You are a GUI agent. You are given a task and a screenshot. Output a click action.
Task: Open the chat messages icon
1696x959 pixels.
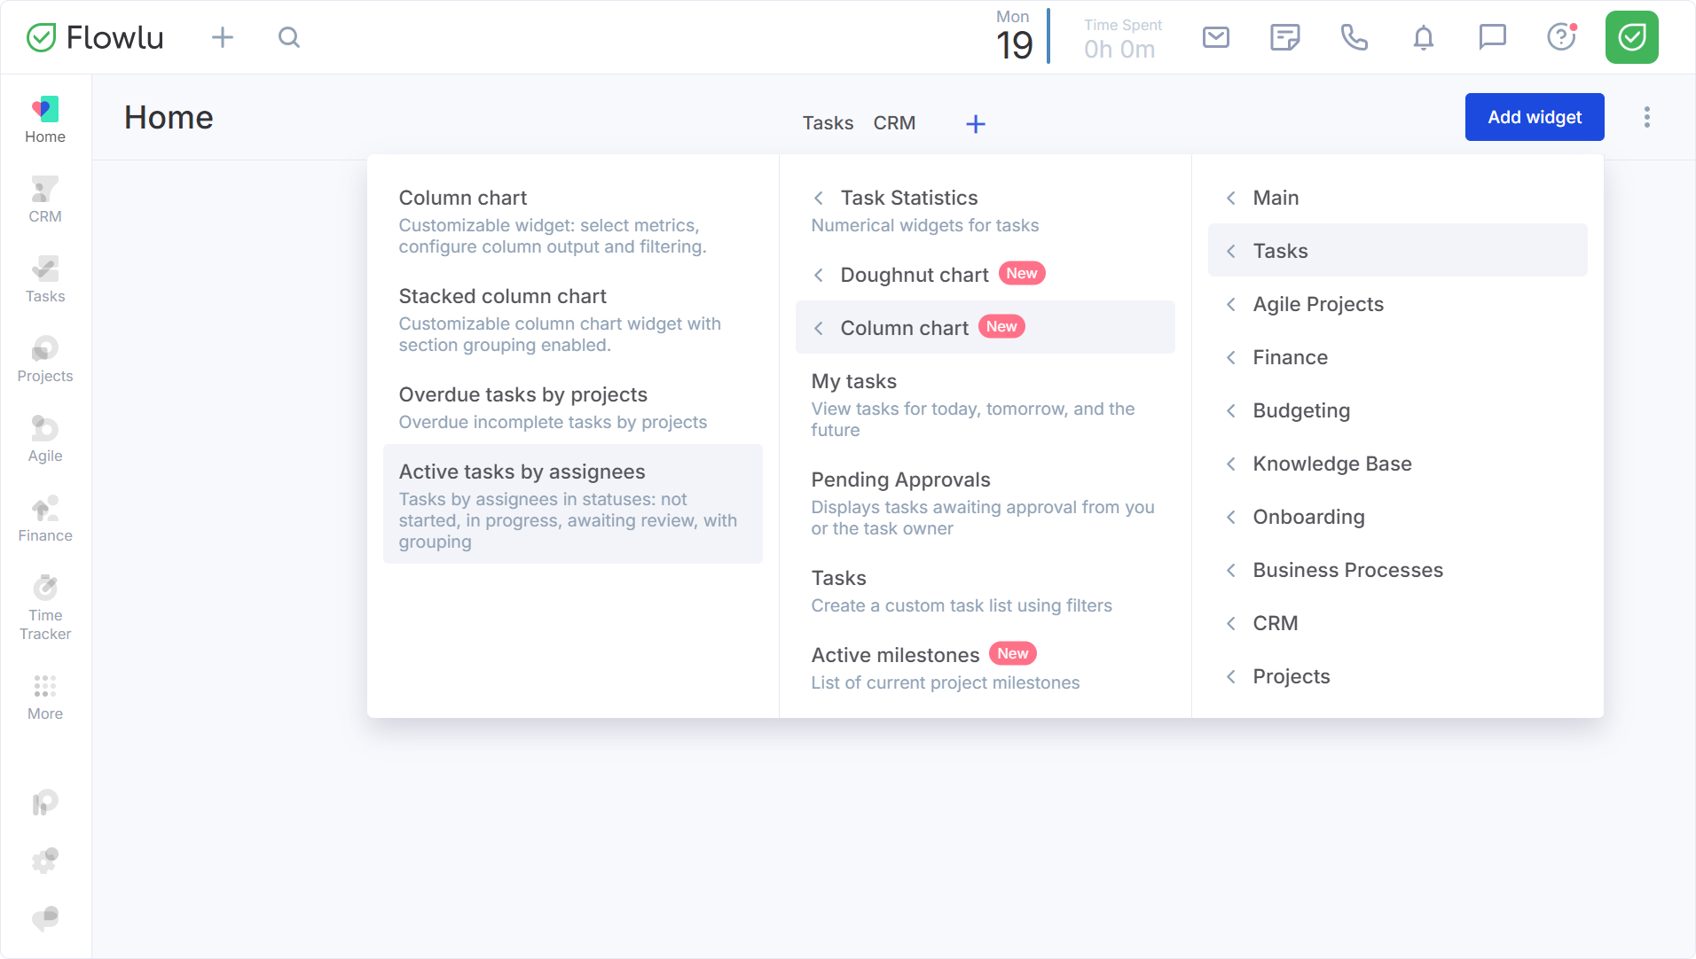1492,37
